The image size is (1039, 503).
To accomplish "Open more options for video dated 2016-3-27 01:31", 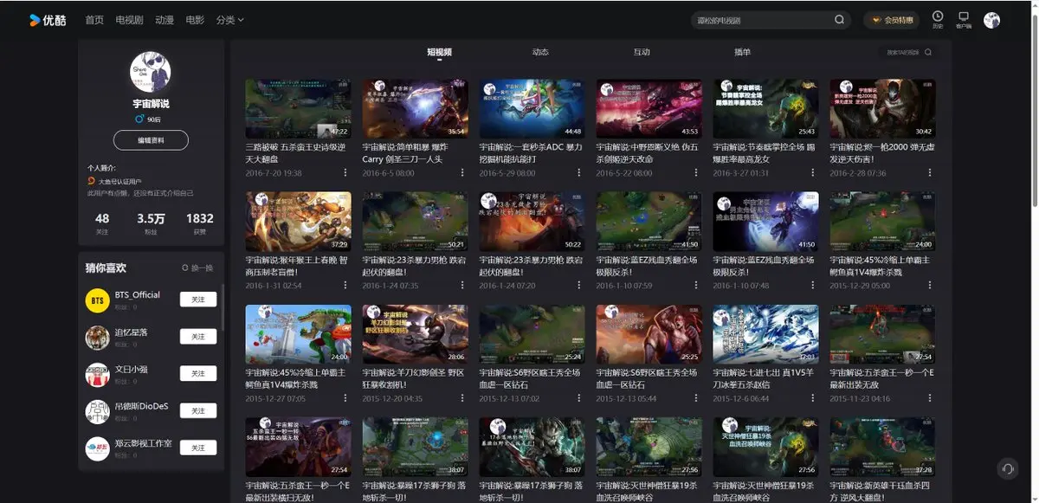I will tap(812, 172).
